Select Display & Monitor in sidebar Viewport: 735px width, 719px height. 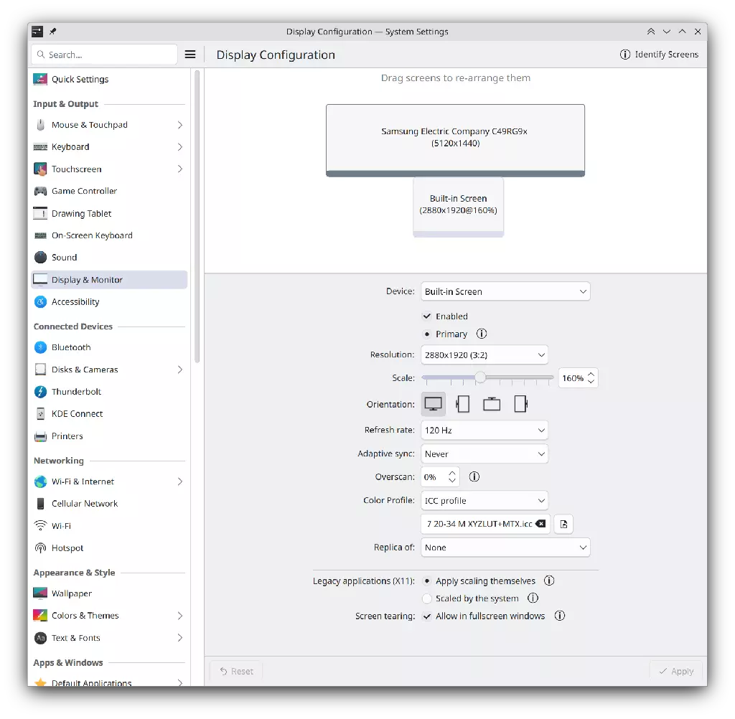[109, 280]
